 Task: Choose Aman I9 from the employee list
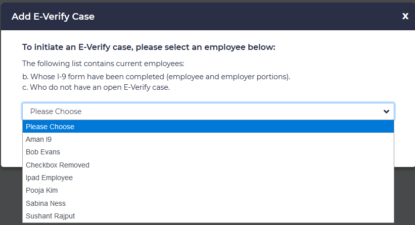[x=39, y=139]
